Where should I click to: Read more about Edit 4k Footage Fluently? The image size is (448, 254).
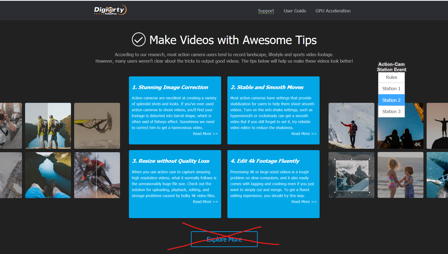304,202
